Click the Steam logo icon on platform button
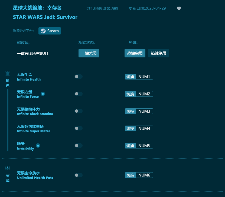The height and width of the screenshot is (197, 225). click(x=43, y=31)
